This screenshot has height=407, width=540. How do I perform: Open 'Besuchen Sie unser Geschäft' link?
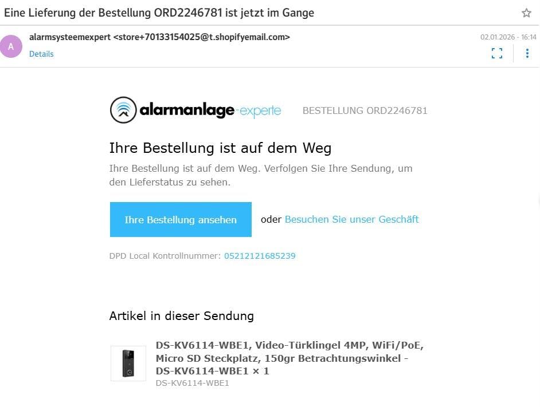pyautogui.click(x=351, y=219)
